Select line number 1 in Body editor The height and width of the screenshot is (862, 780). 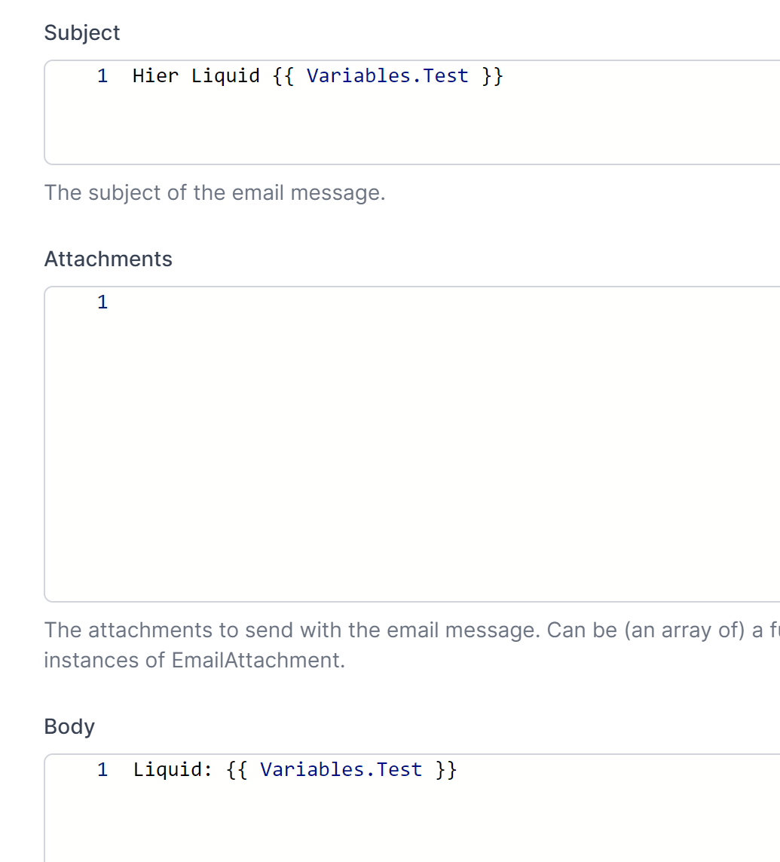102,770
